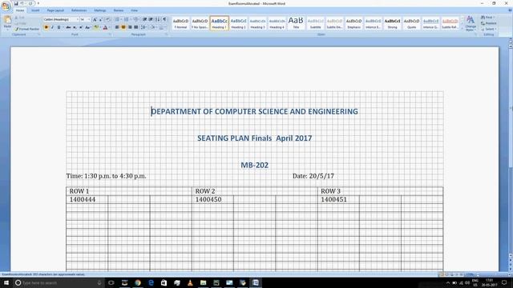Apply the red font color
Viewport: 513px width, 288px height.
click(105, 27)
